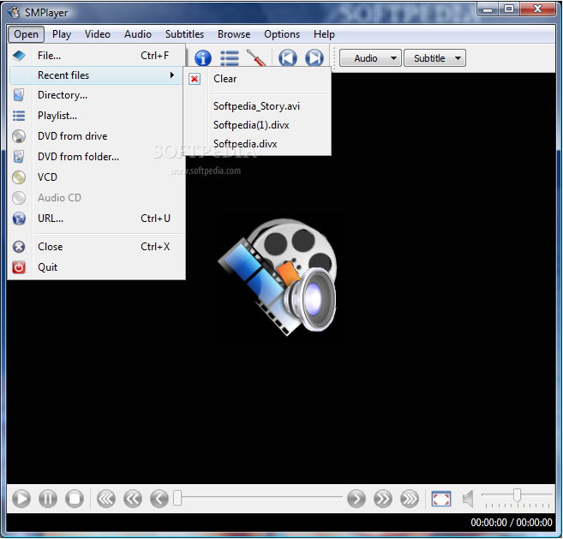Image resolution: width=563 pixels, height=539 pixels.
Task: Open the playlist toolbar icon
Action: coord(230,58)
